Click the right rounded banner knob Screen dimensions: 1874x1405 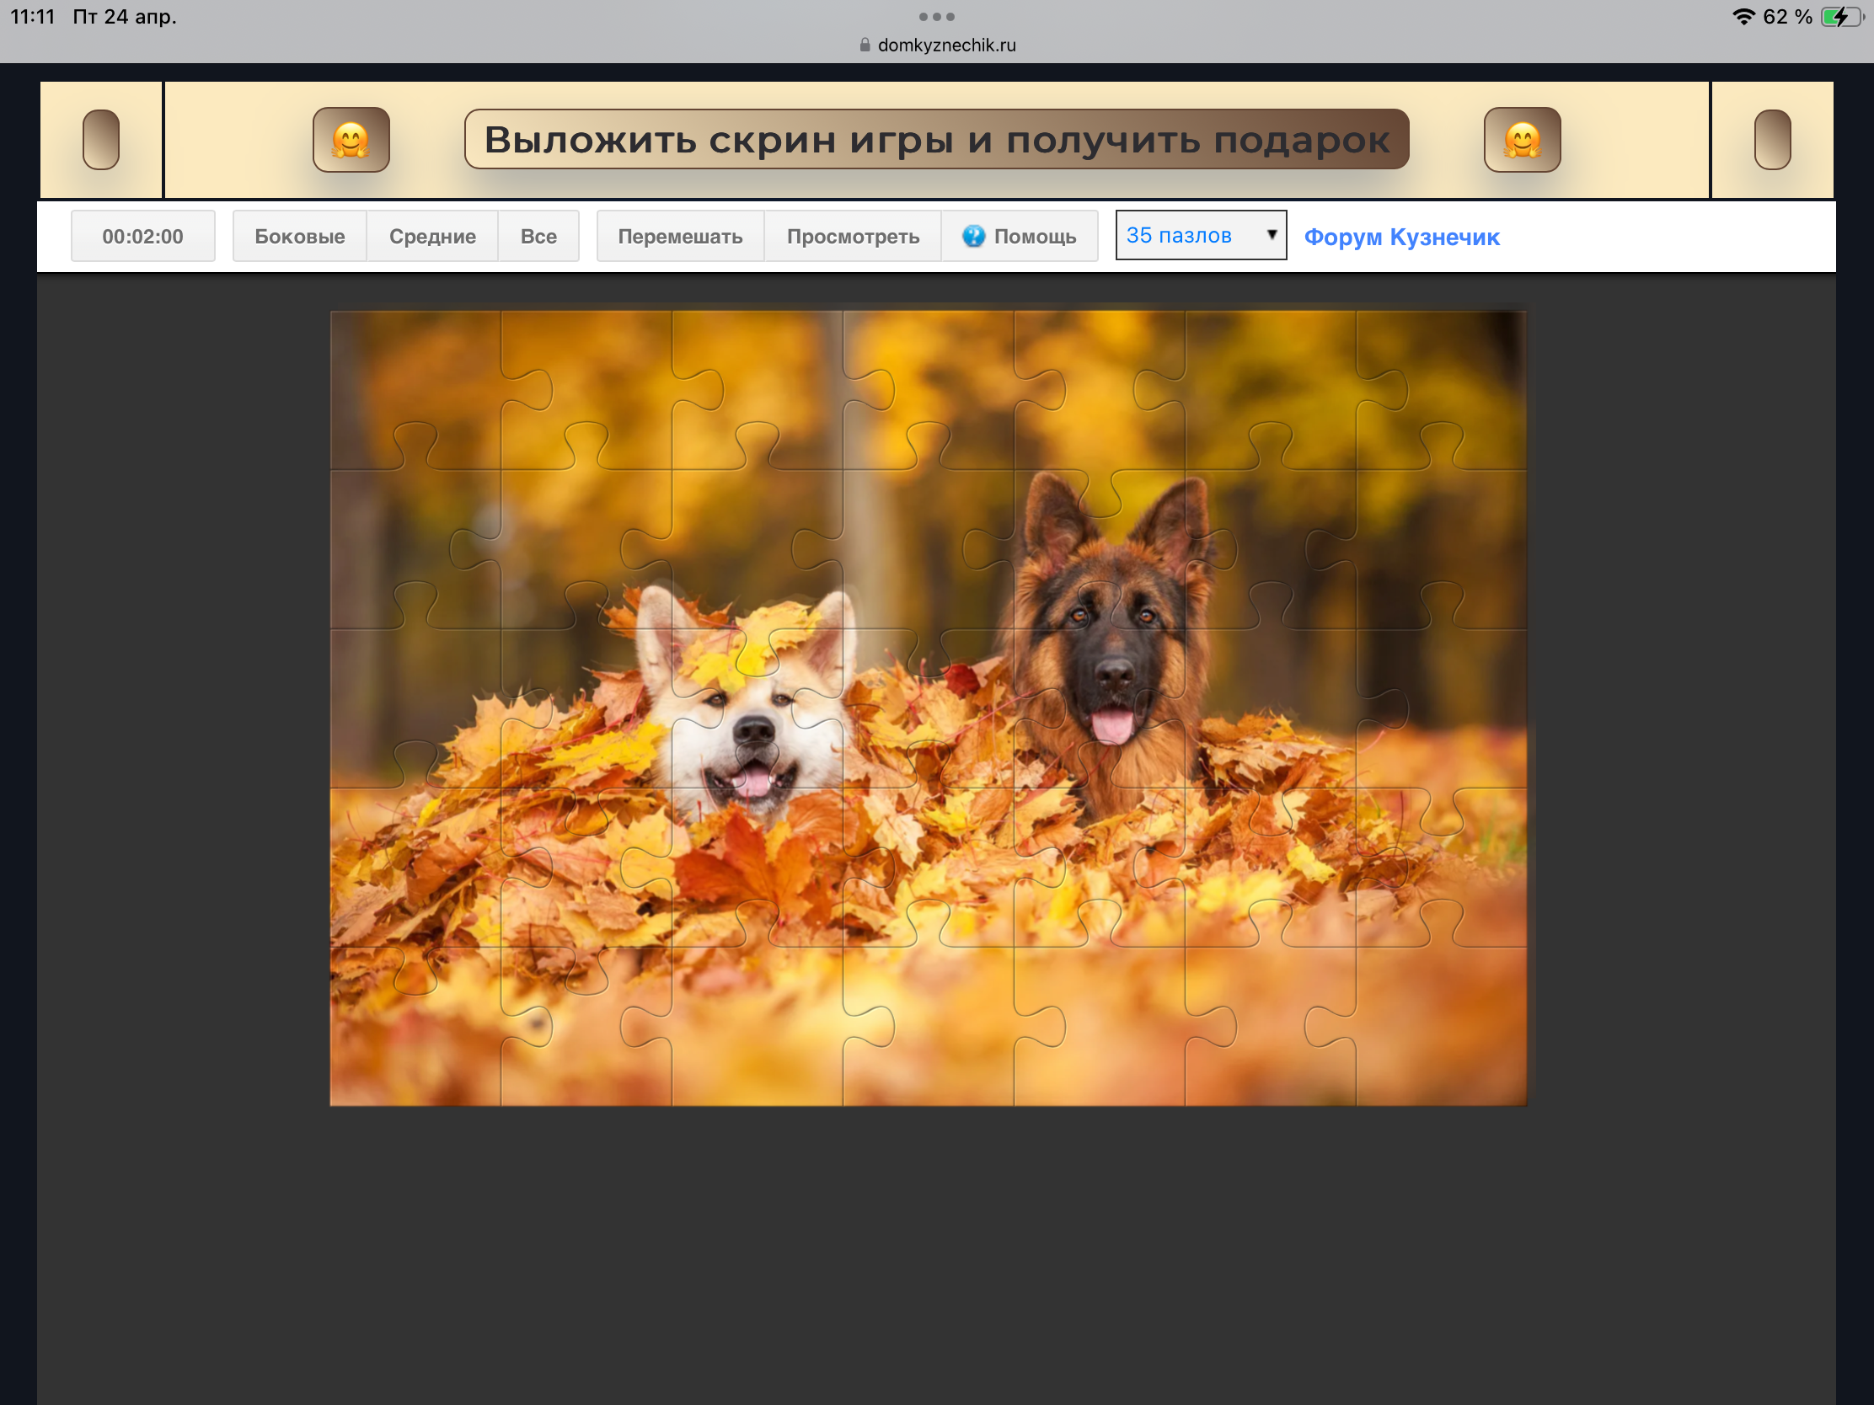pos(1771,140)
